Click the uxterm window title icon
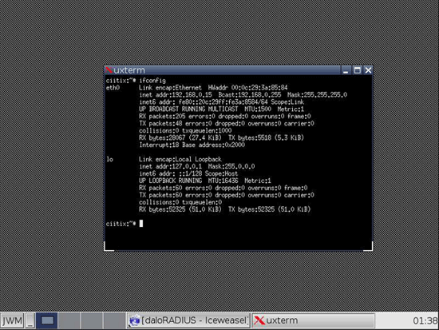Viewport: 439px width, 330px height. (109, 70)
